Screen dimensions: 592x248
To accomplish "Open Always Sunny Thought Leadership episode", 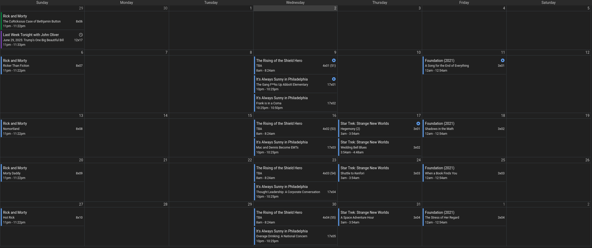I will (295, 191).
